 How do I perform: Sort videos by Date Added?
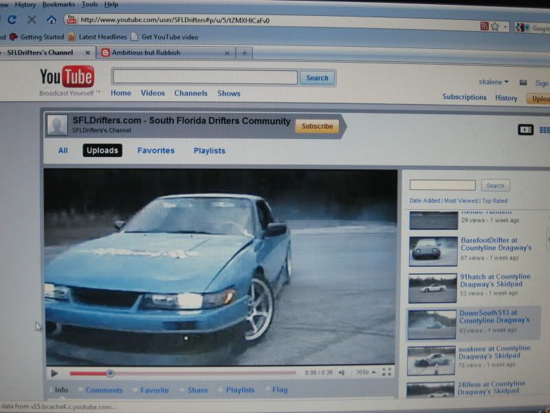pyautogui.click(x=424, y=200)
